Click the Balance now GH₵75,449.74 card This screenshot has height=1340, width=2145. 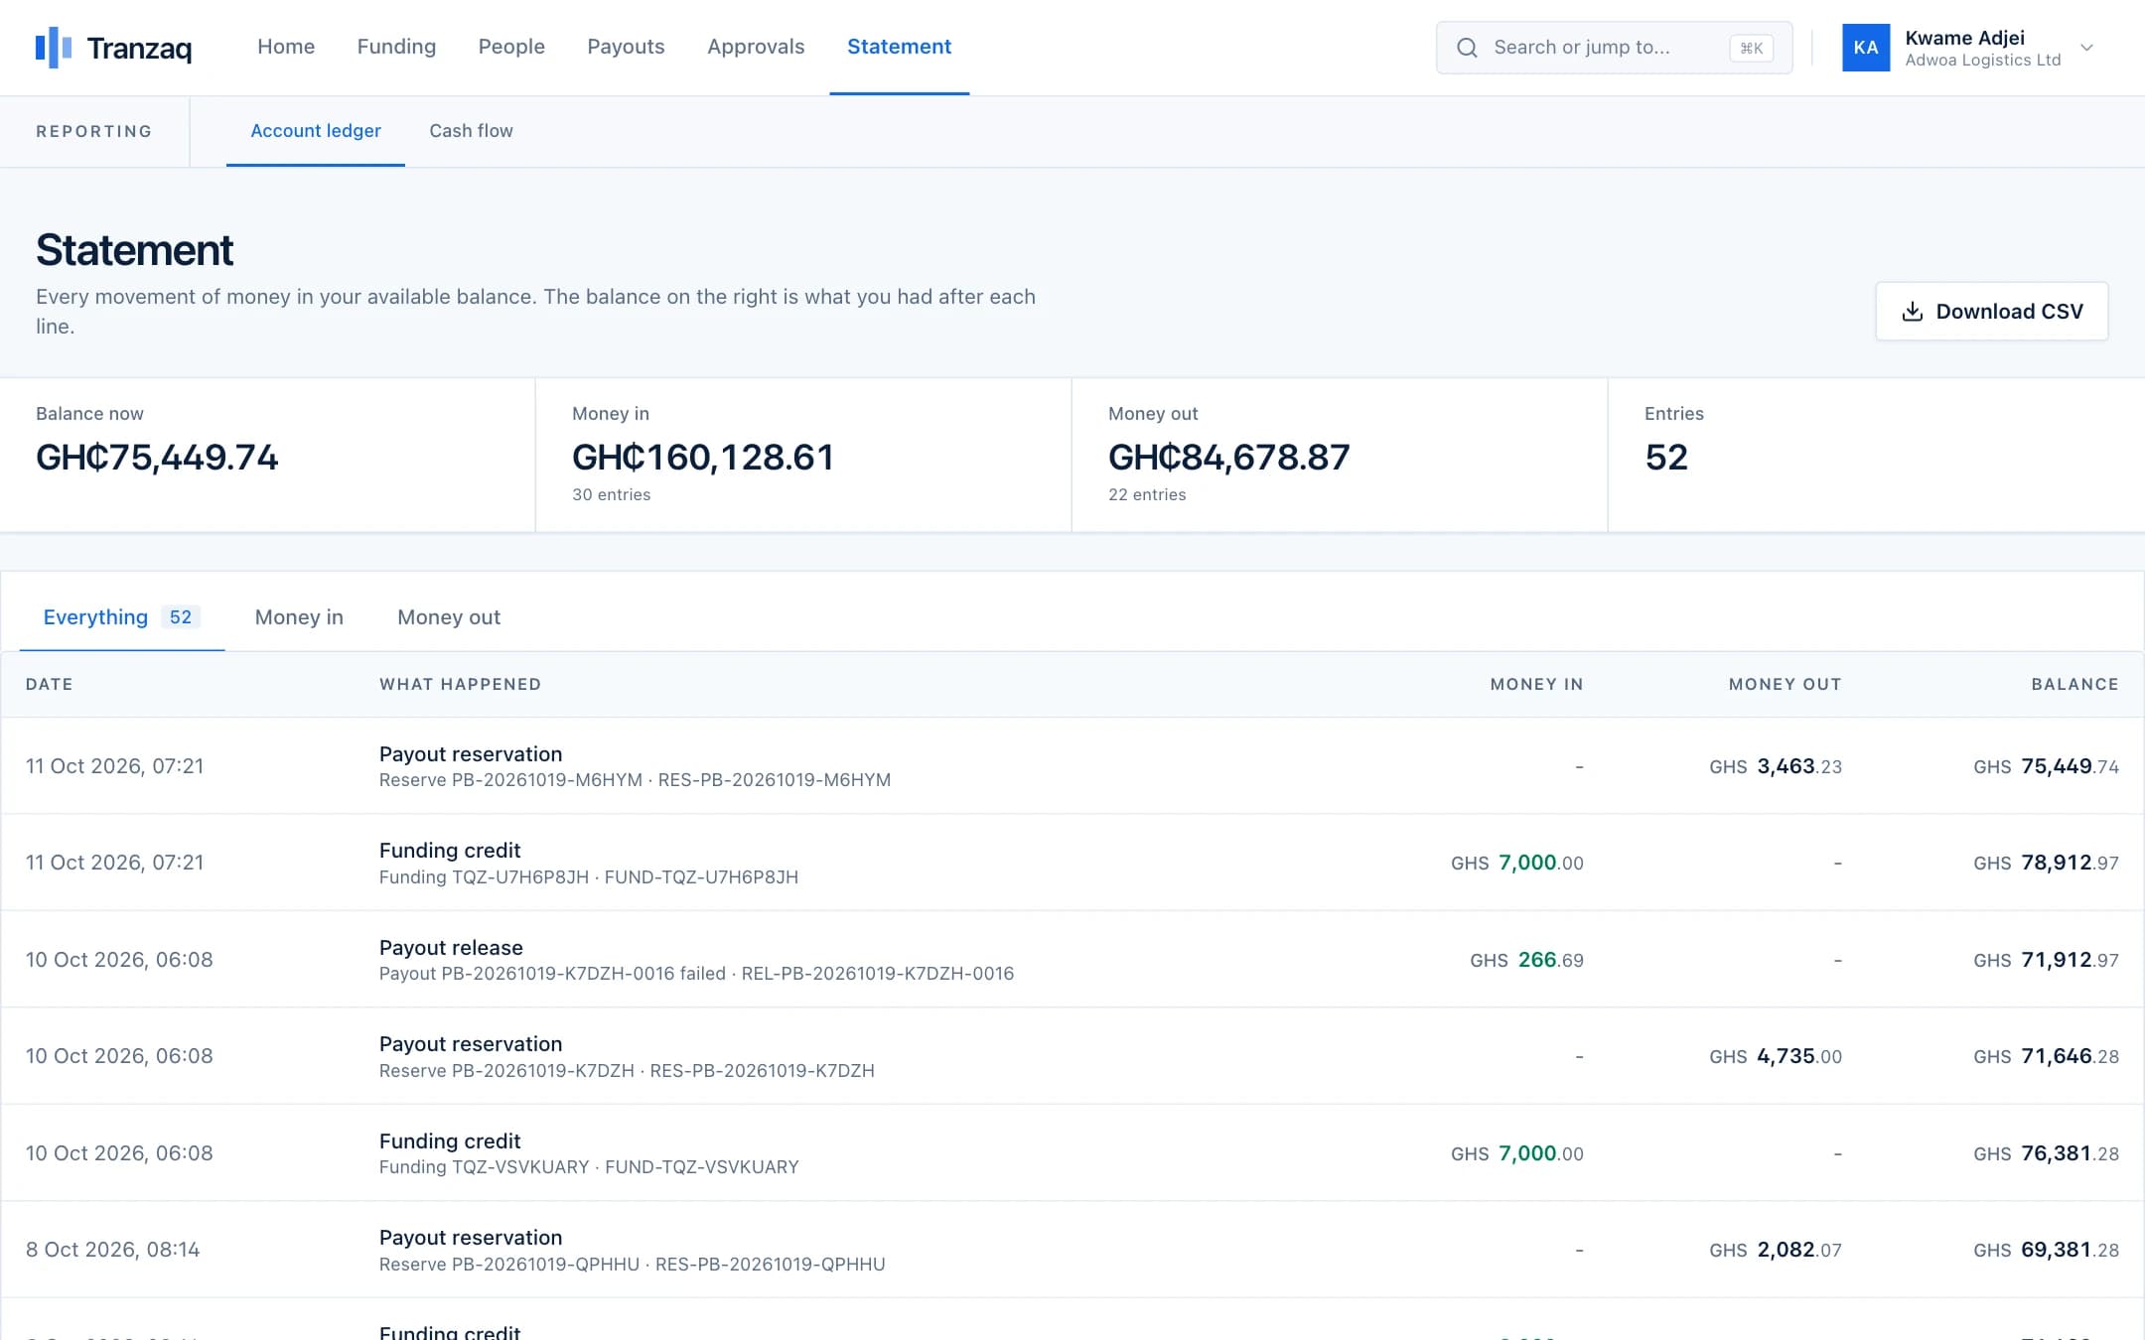click(267, 455)
